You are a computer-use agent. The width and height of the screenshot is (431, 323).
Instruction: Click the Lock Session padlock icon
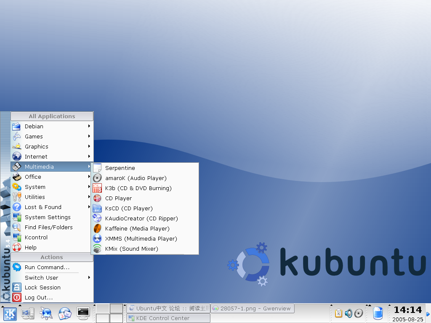tap(17, 287)
